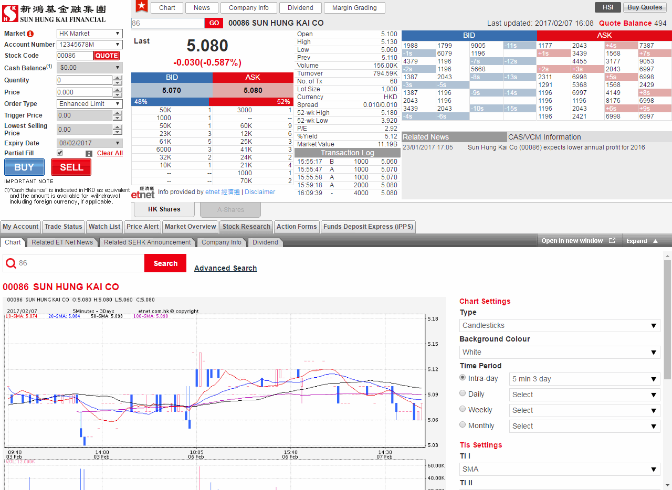Click the red star favorite icon
Screen dimensions: 672x490
[x=142, y=6]
